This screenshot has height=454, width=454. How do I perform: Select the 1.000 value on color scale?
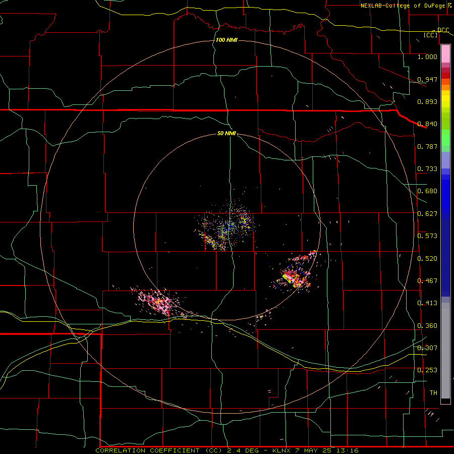pos(427,56)
